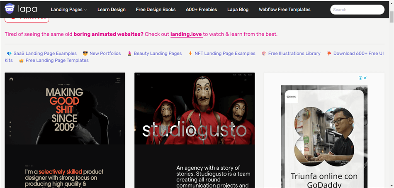
Task: Click the lipstick icon for Beauty pages
Action: (129, 54)
